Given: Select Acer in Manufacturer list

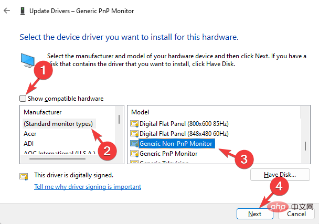Looking at the screenshot, I should (30, 133).
